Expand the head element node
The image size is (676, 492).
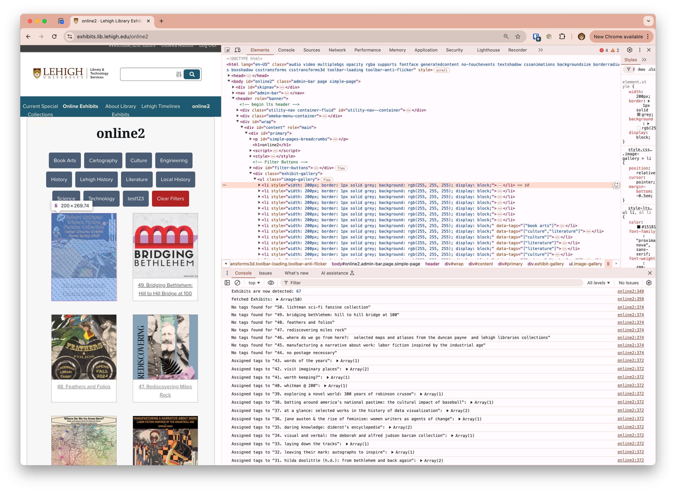[229, 76]
